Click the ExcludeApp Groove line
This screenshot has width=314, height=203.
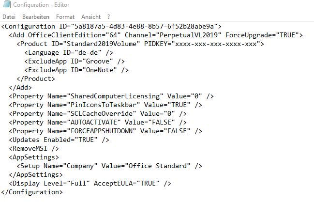coord(75,62)
